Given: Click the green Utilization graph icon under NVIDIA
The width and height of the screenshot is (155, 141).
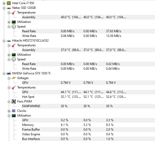Looking at the screenshot, I should (14, 116).
